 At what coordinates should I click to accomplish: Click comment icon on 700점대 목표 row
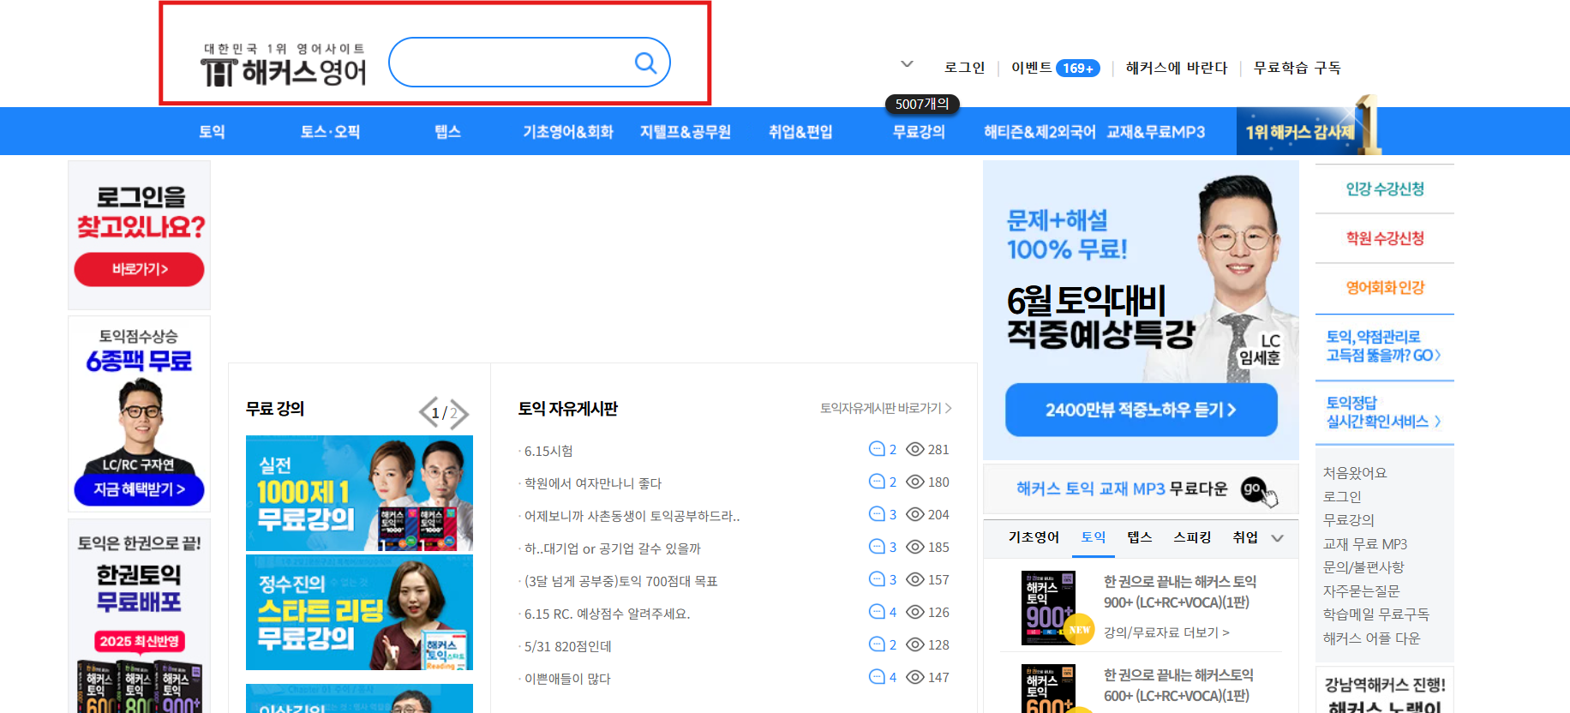point(877,578)
